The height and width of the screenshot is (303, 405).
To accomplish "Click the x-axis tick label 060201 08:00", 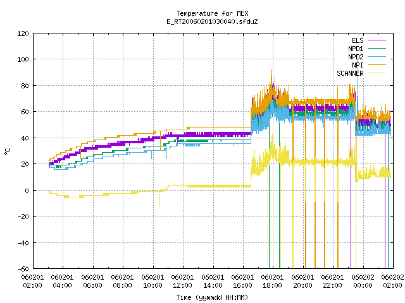I will [x=122, y=282].
